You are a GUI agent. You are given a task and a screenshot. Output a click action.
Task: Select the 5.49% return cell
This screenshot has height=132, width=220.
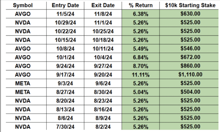point(140,49)
